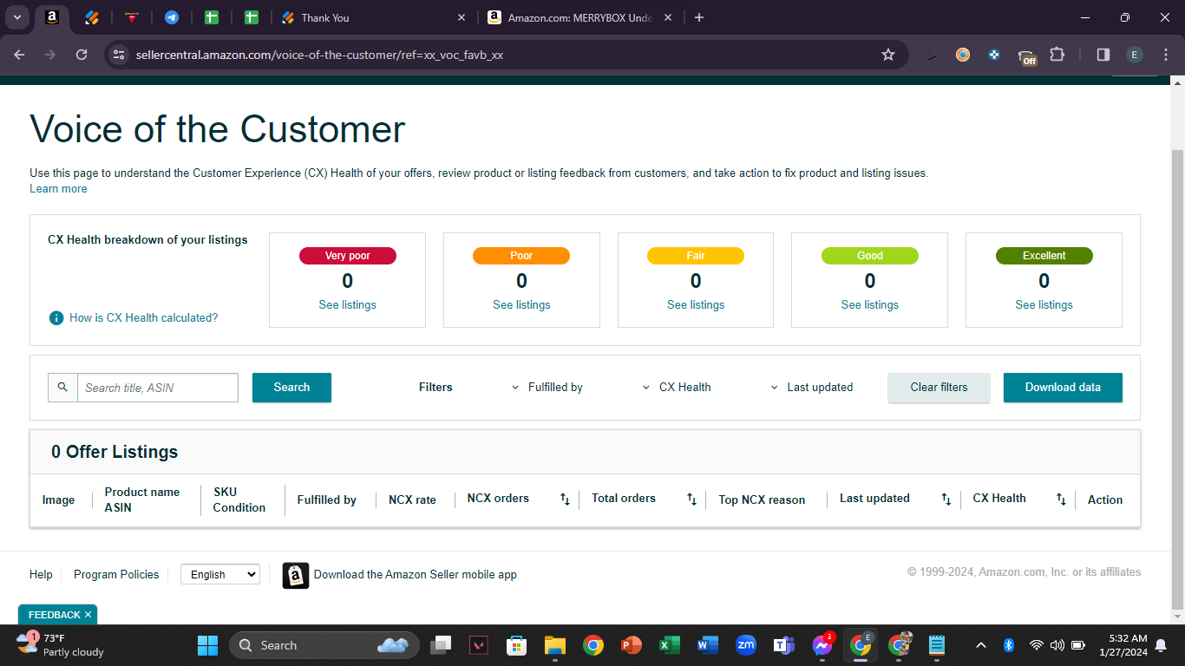This screenshot has width=1185, height=666.
Task: See listings under Poor
Action: [x=521, y=305]
